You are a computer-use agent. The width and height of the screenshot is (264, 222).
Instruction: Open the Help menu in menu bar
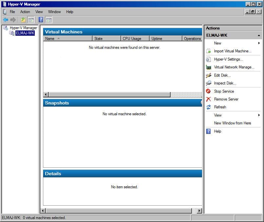tap(70, 12)
